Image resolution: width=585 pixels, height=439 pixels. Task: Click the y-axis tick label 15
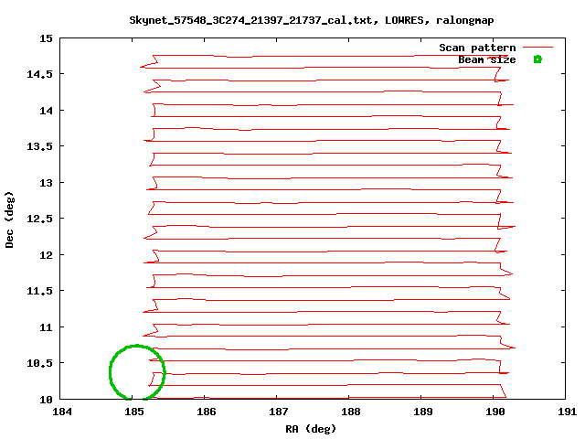[x=47, y=38]
